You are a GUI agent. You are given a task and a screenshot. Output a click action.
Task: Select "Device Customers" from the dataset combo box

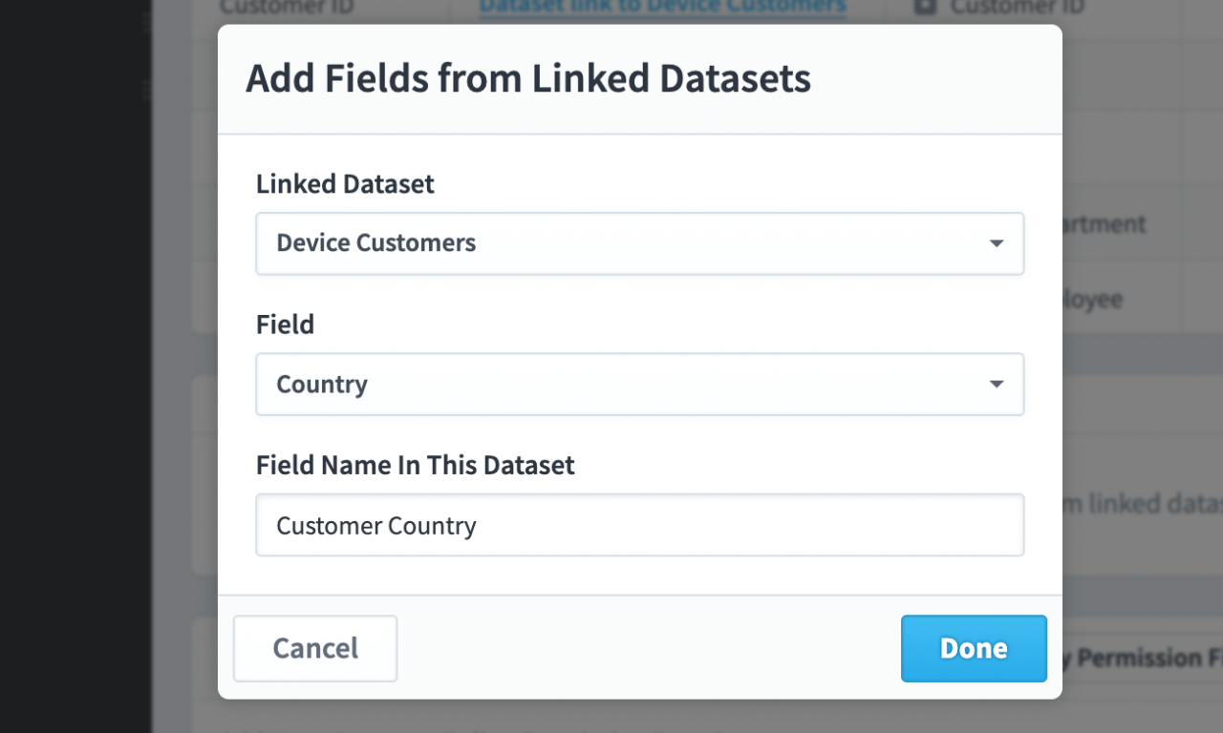click(x=639, y=243)
